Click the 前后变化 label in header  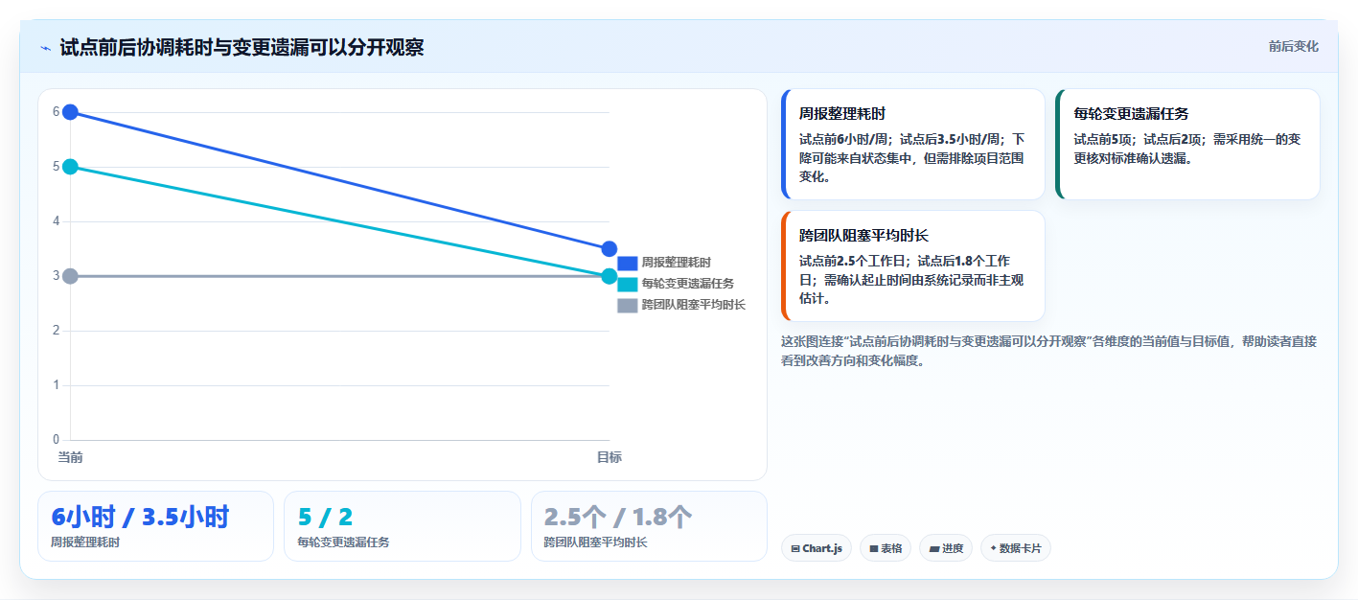click(x=1293, y=46)
